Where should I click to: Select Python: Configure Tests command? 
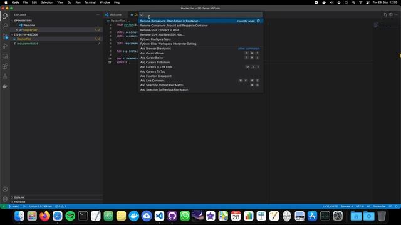tap(200, 39)
